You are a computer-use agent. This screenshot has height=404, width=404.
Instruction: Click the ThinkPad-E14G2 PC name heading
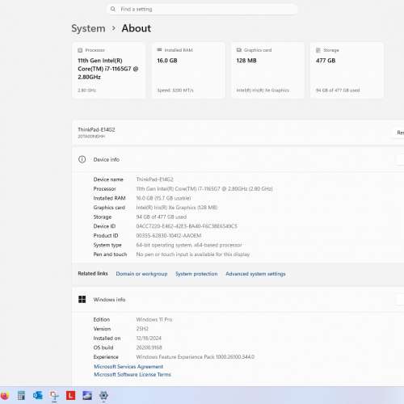(96, 129)
